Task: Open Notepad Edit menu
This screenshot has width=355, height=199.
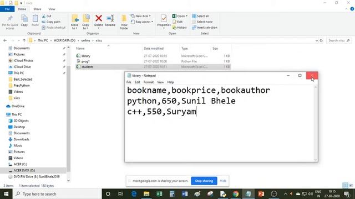Action: (138, 82)
